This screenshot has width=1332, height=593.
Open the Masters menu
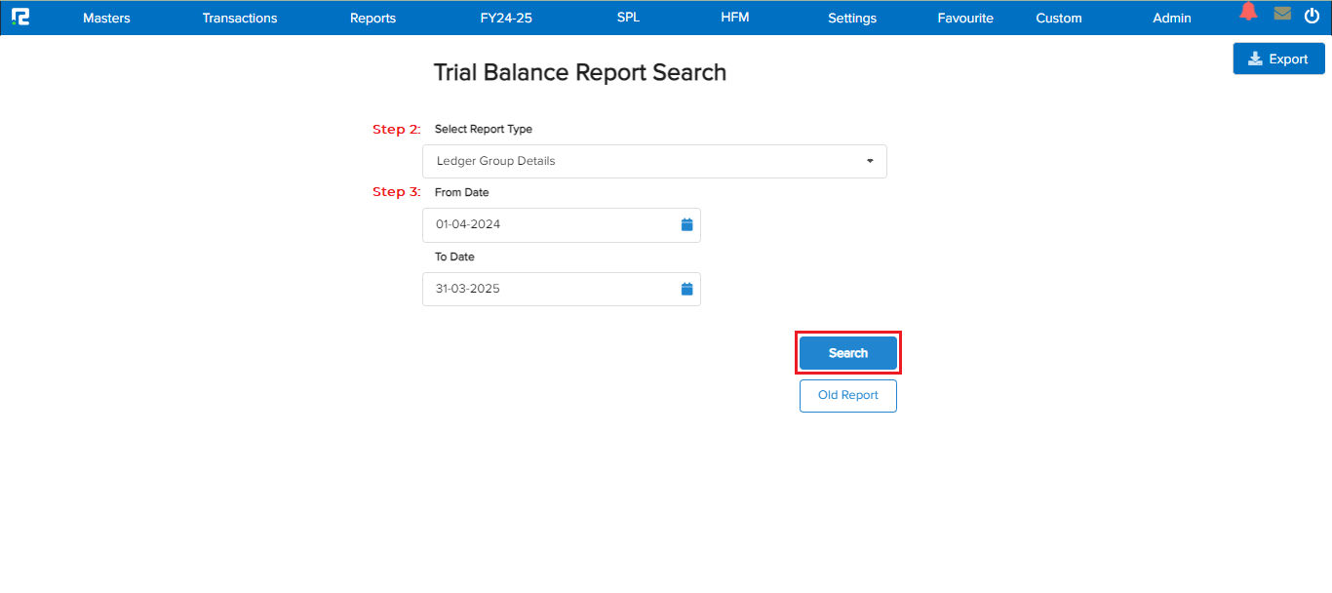tap(105, 18)
